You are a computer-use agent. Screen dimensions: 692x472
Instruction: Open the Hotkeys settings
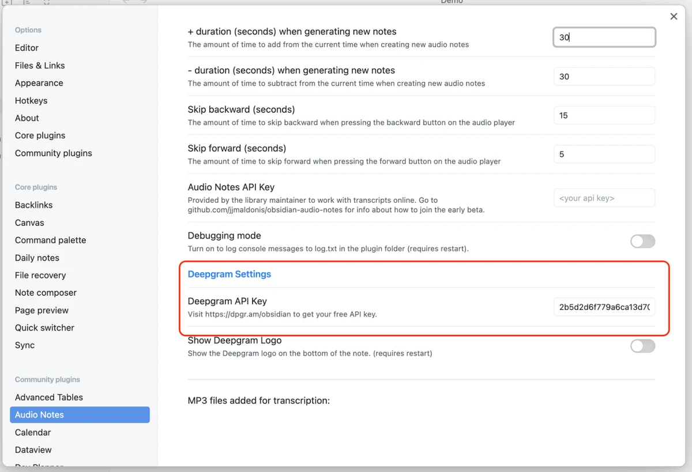pyautogui.click(x=31, y=100)
